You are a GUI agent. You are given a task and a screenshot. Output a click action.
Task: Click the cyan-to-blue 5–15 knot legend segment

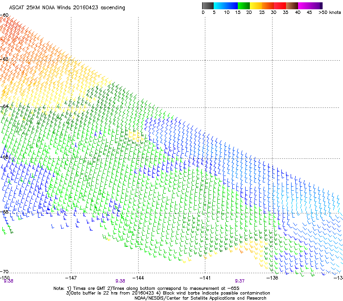click(226, 6)
